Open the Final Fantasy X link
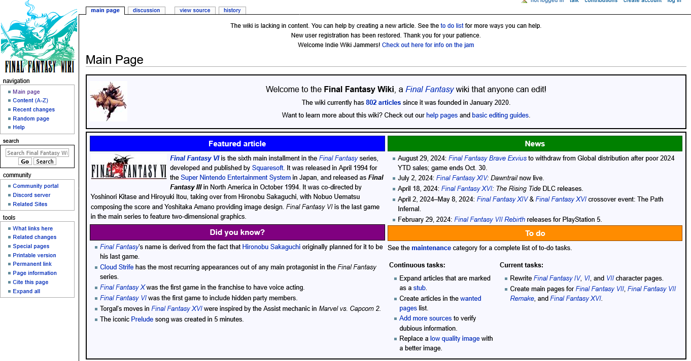 point(122,288)
